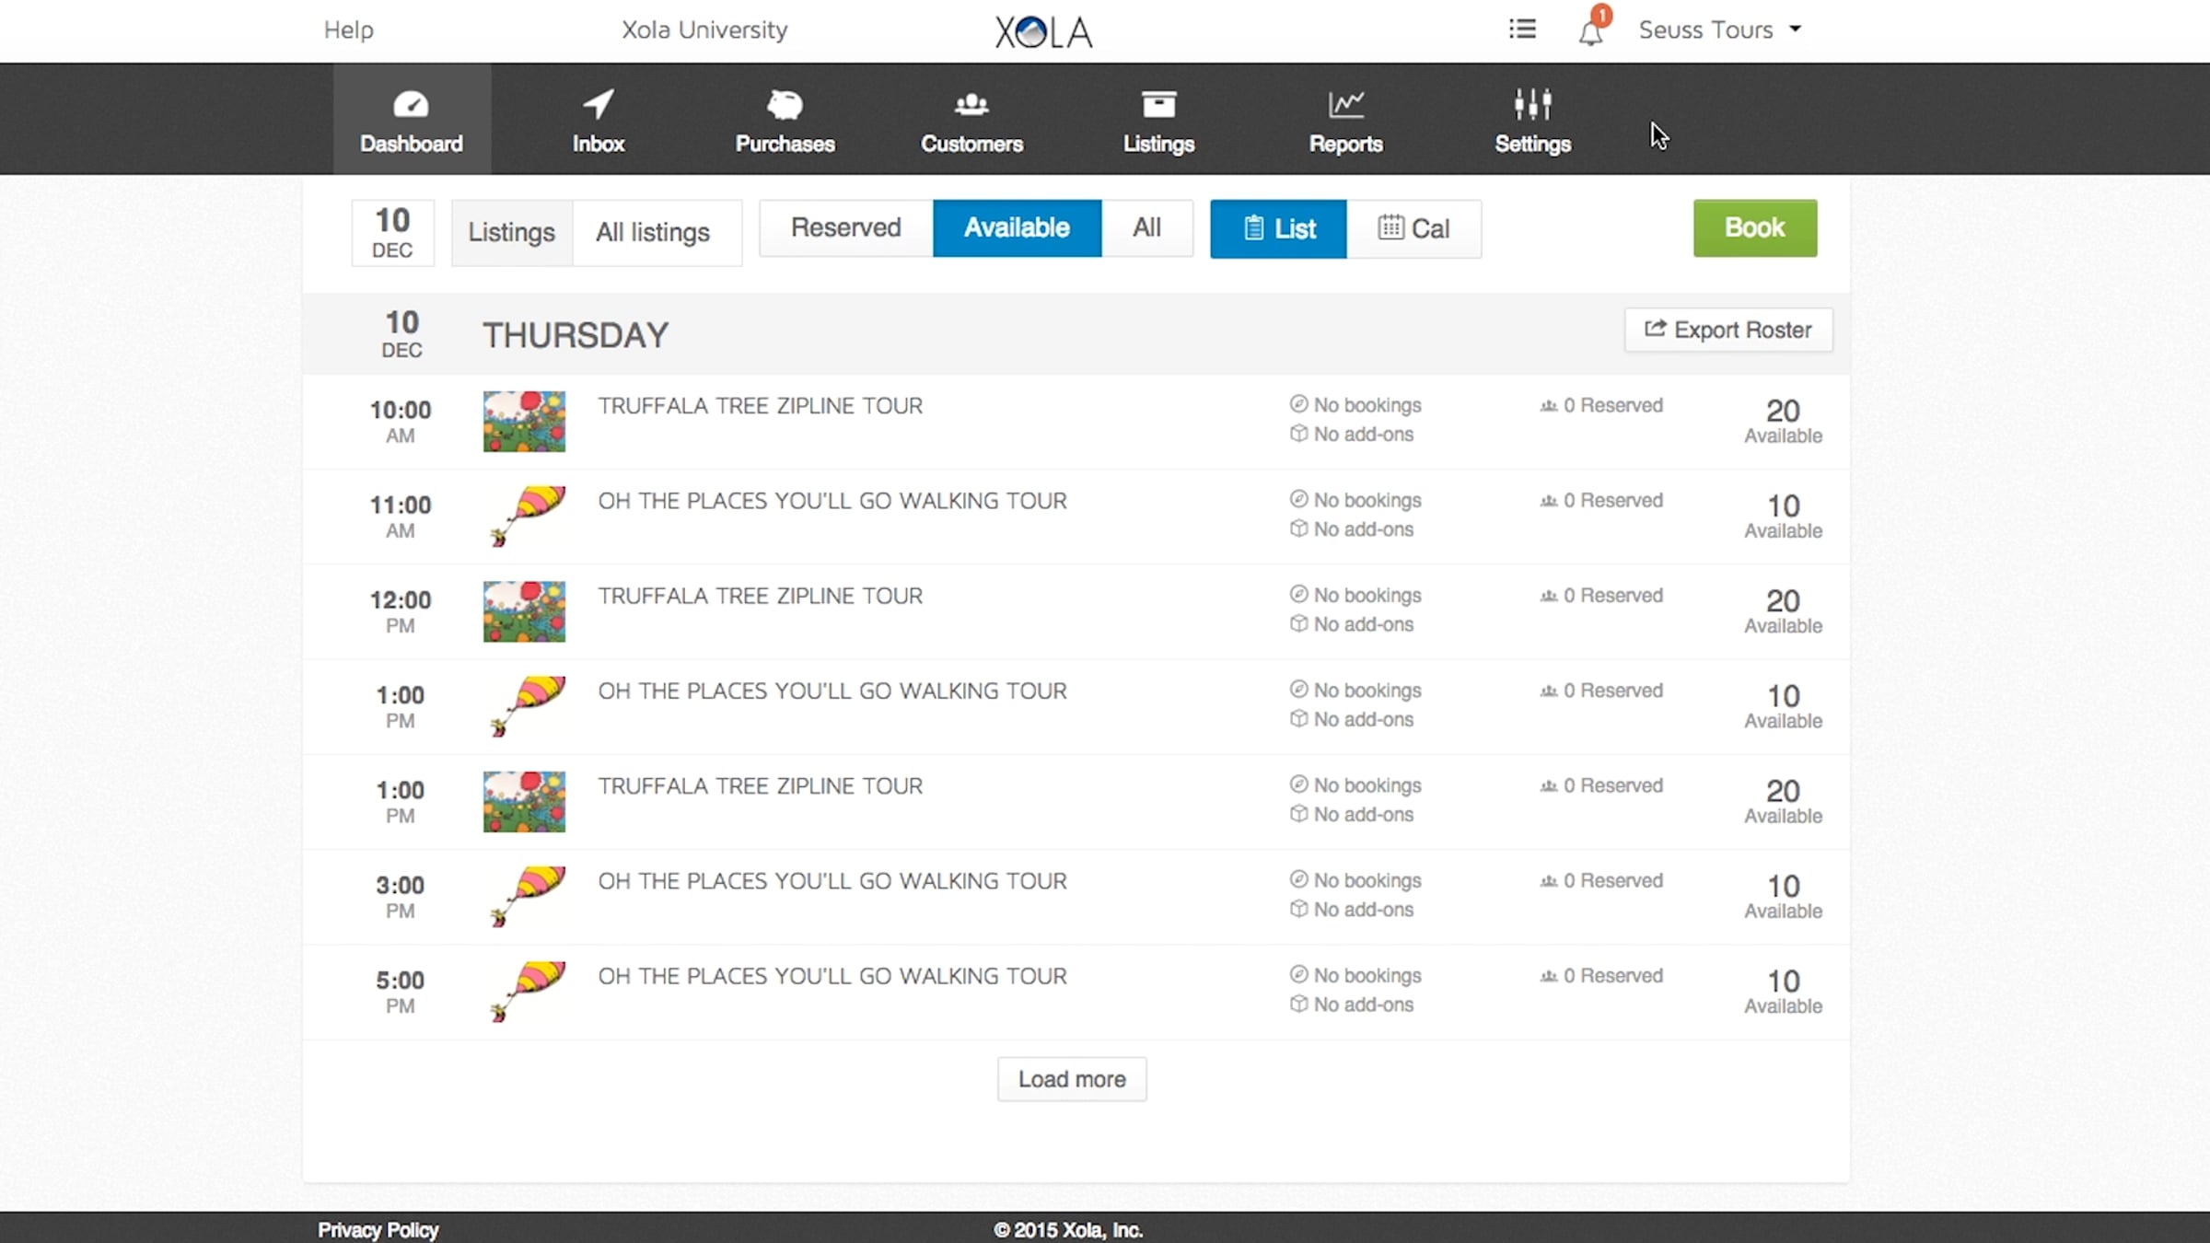Switch to List view tab

[1278, 228]
